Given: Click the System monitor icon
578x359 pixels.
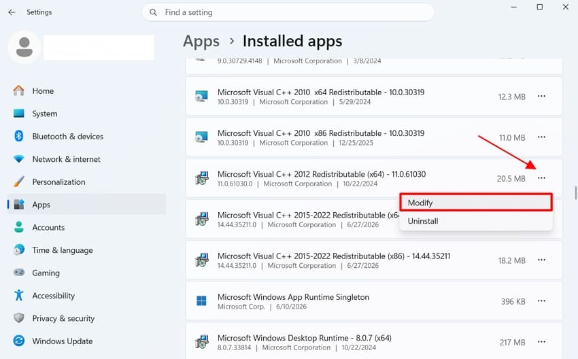Looking at the screenshot, I should 19,113.
